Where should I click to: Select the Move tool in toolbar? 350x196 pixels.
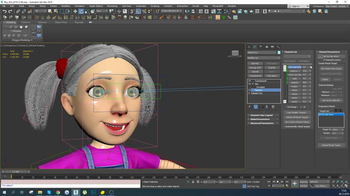coord(75,11)
